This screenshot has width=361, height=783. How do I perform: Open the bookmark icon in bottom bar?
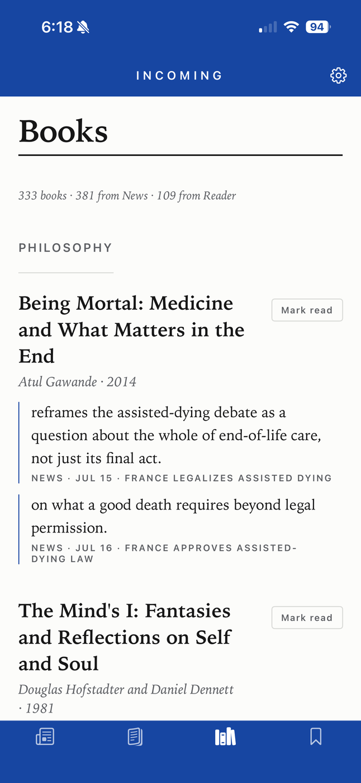[316, 737]
